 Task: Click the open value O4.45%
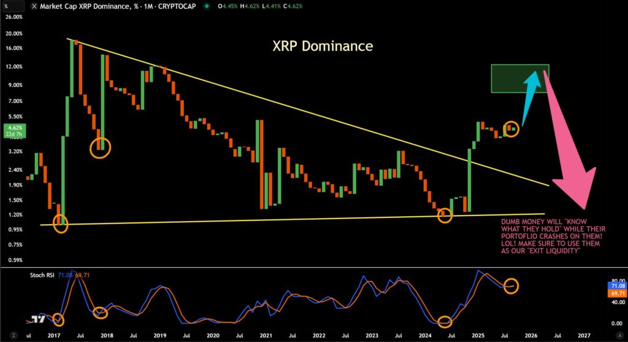(228, 6)
